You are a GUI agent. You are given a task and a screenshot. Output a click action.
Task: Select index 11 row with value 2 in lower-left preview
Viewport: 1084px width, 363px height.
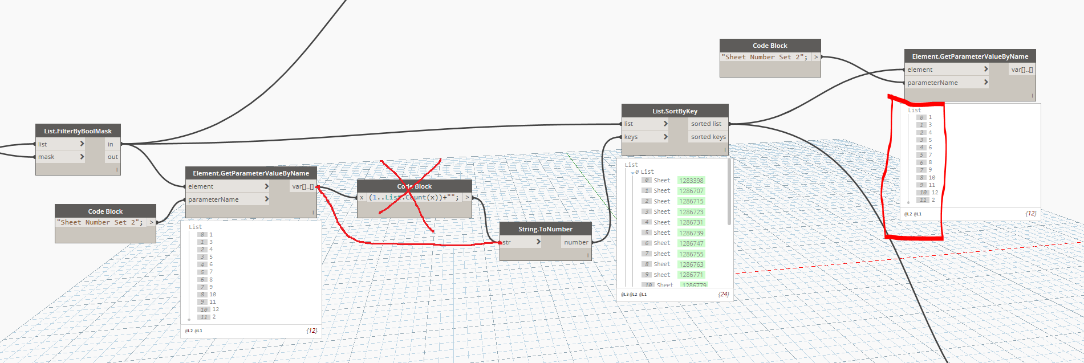(207, 317)
